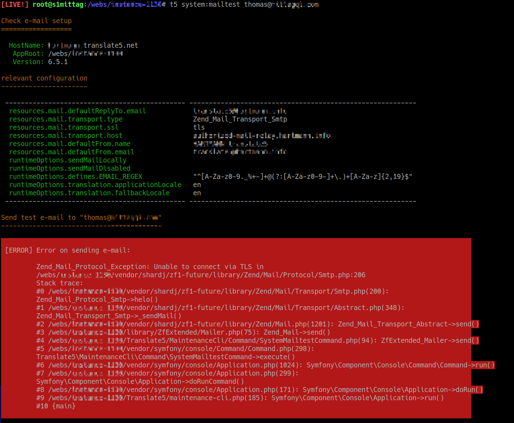Click the '#10 {main}' stack line
Viewport: 514px width, 423px height.
pos(56,406)
